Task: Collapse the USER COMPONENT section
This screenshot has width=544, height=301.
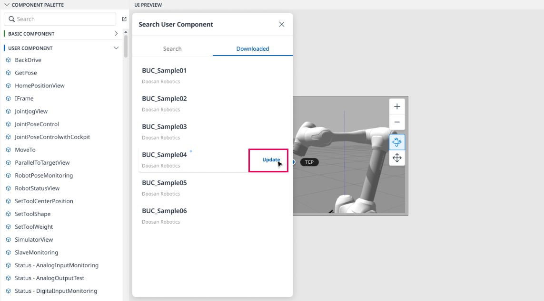Action: point(116,48)
